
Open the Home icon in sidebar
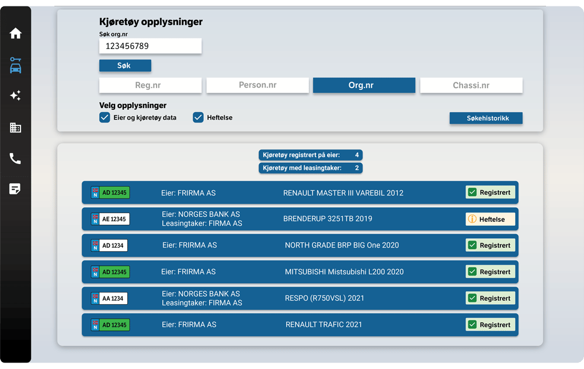coord(15,33)
